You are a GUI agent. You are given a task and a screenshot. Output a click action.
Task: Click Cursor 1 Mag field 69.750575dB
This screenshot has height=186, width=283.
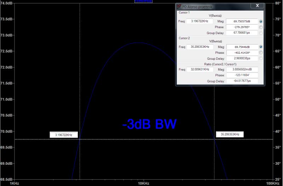pyautogui.click(x=242, y=21)
